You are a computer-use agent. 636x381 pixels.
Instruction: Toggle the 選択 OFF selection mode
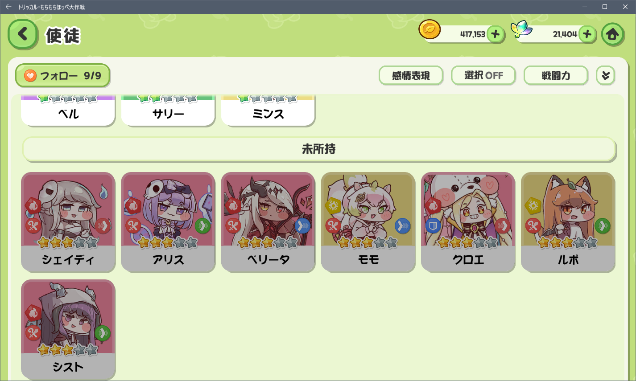point(483,76)
